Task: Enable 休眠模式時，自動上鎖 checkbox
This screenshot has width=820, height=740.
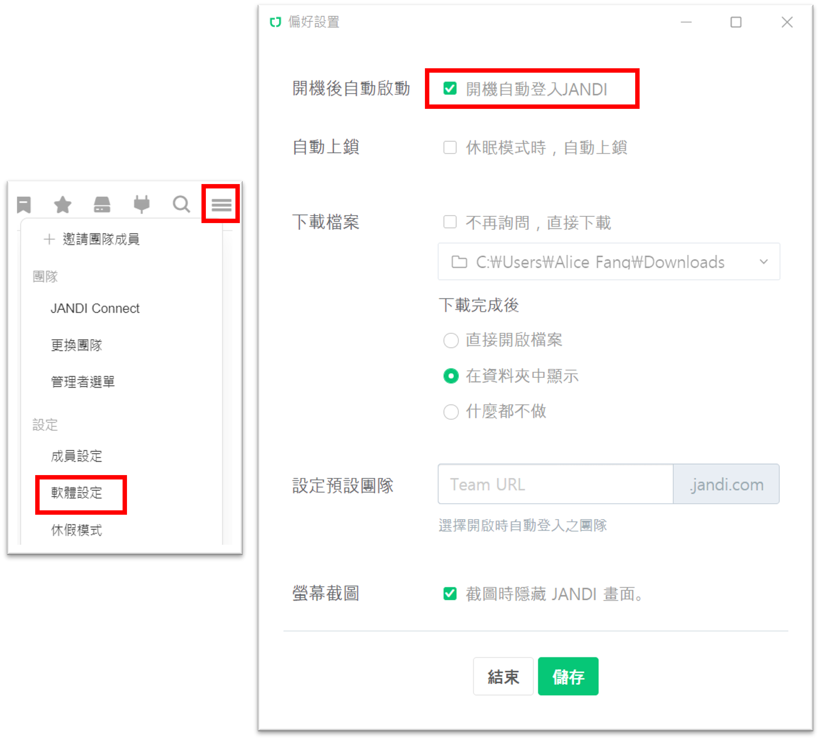Action: pyautogui.click(x=449, y=147)
